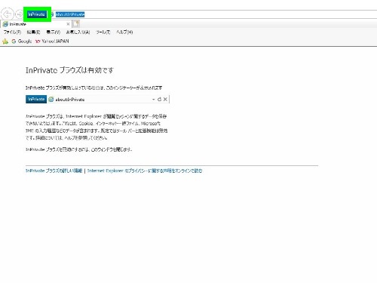Screen dimensions: 377x283
Task: Click the heading InPrivate ブラウズは有効です
Action: tap(69, 70)
